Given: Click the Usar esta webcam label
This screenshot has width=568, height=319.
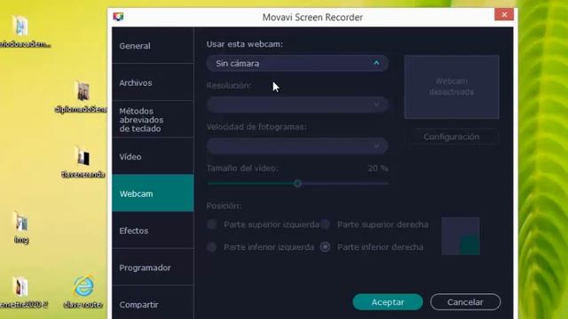Looking at the screenshot, I should click(x=245, y=44).
